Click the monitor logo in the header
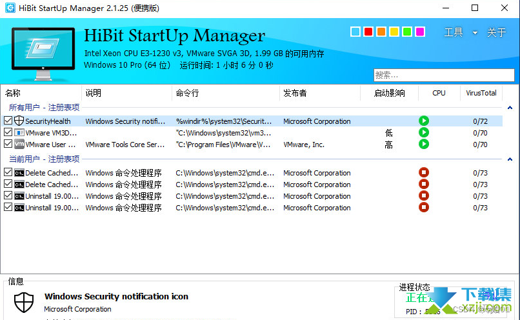 tap(43, 54)
